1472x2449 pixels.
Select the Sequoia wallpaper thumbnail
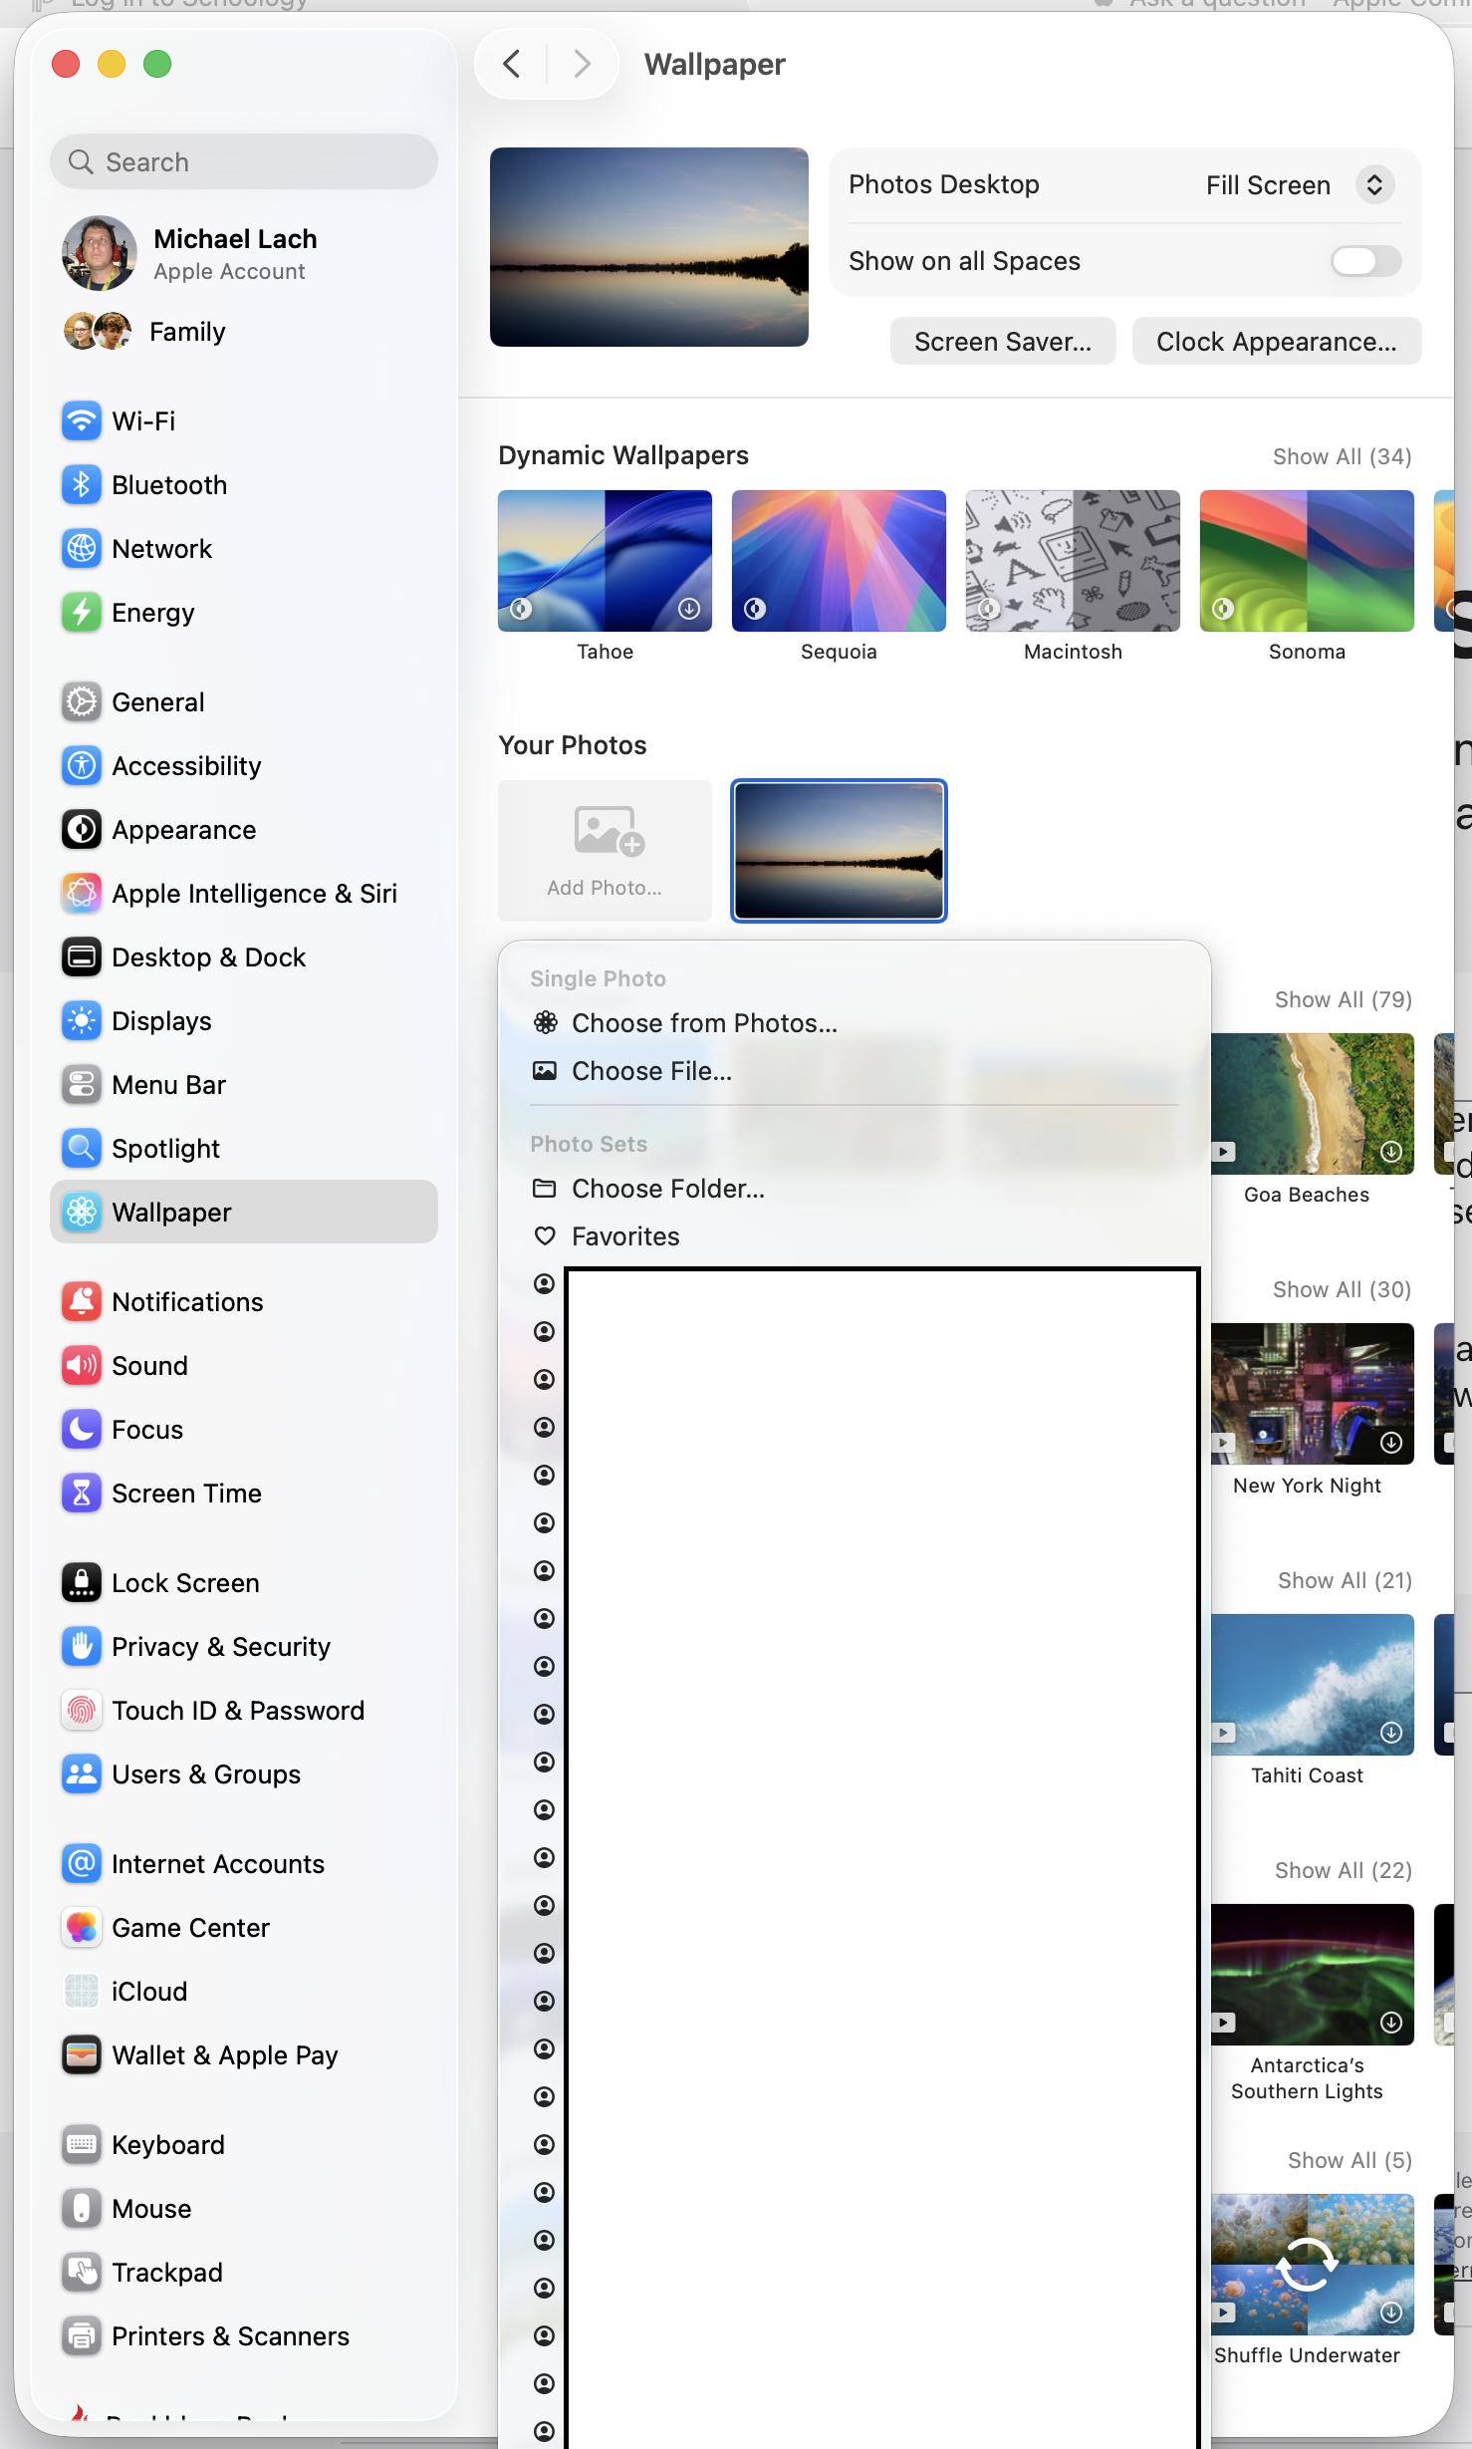point(839,561)
